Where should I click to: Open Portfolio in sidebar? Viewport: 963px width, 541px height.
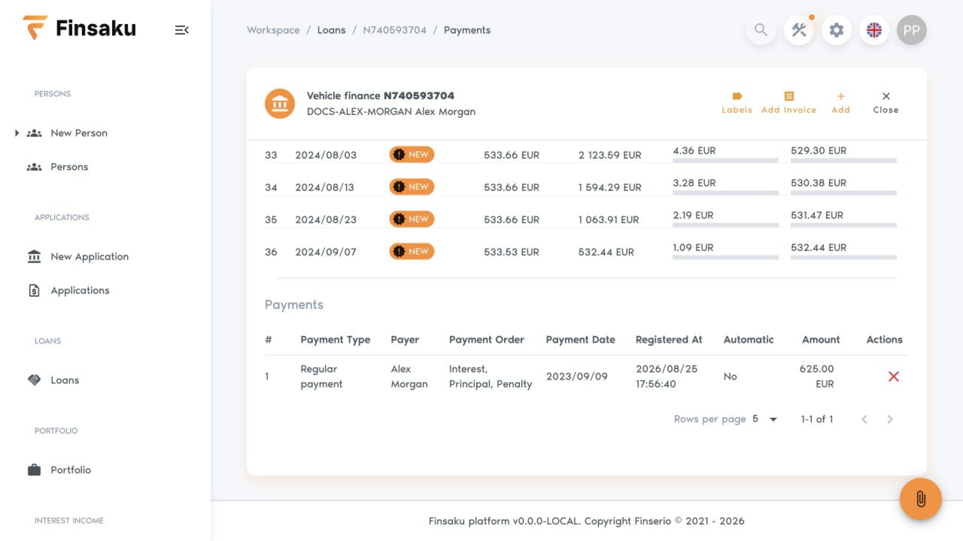(x=71, y=470)
